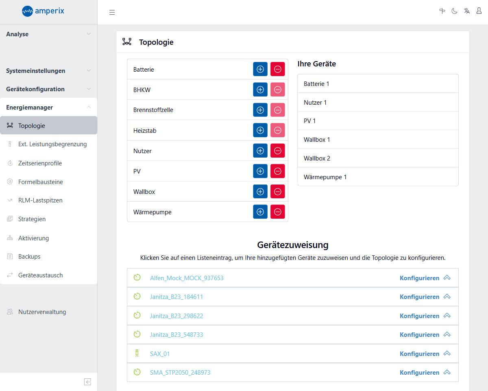
Task: Expand the Janitza_B23_298622 row chevron
Action: click(x=447, y=316)
